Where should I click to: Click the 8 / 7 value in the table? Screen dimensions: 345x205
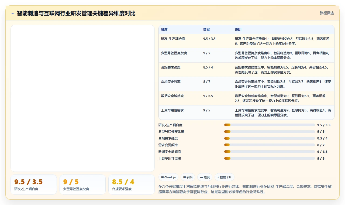(x=207, y=82)
